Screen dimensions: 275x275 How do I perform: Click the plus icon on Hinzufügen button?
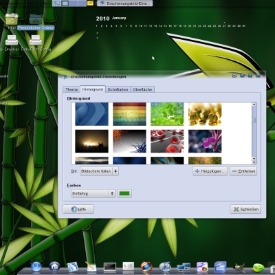[x=197, y=171]
